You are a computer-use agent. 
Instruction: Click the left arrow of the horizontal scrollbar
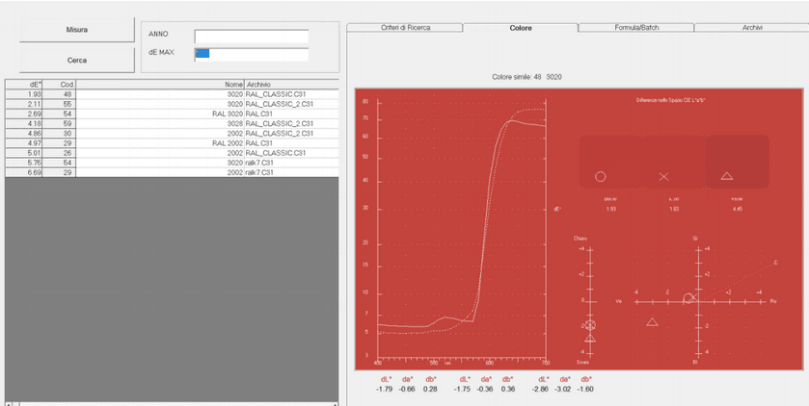(x=11, y=404)
